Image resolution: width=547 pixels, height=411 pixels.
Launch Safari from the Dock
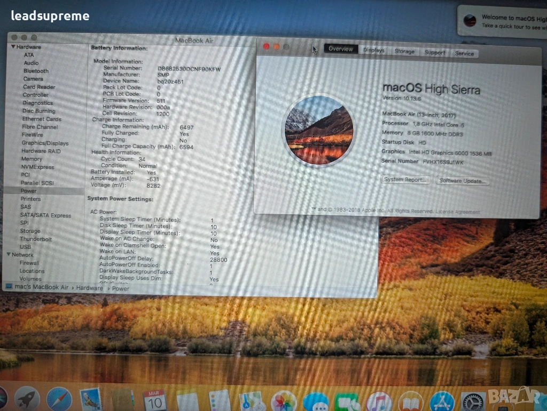click(x=59, y=399)
